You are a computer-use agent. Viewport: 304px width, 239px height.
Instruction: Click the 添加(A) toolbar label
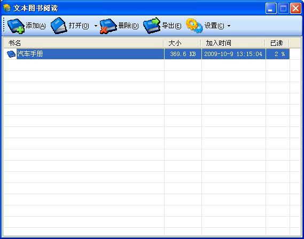[36, 26]
